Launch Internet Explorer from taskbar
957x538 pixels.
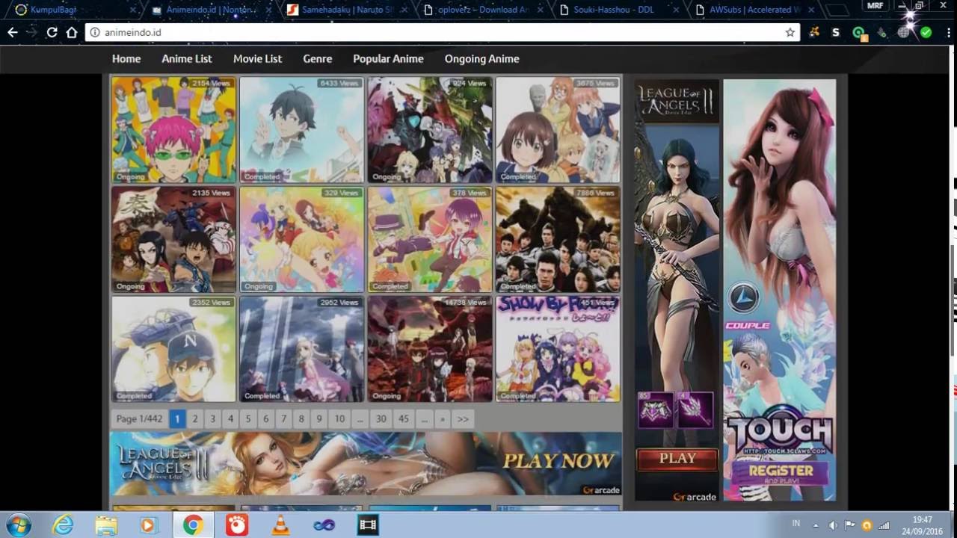click(63, 525)
